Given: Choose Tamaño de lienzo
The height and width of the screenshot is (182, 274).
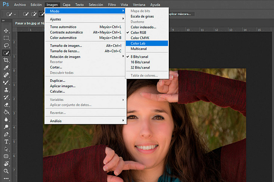Looking at the screenshot, I should point(85,51).
